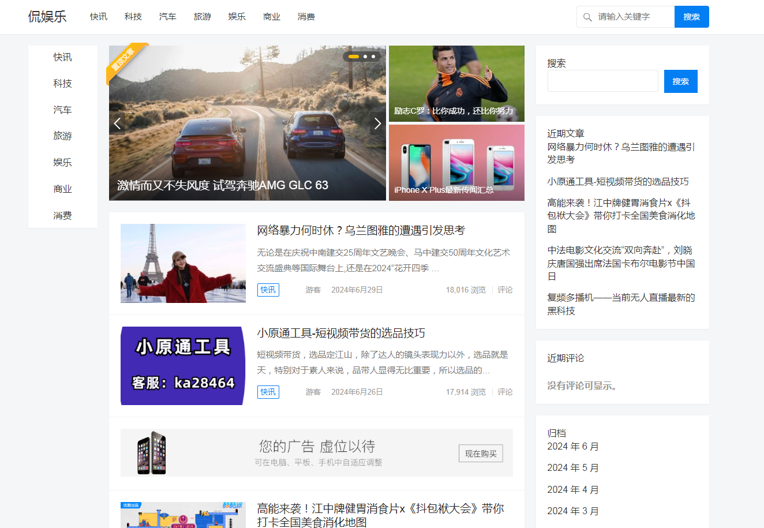Viewport: 764px width, 528px height.
Task: Open recent post 网络暴力何时休 in sidebar
Action: click(x=621, y=153)
